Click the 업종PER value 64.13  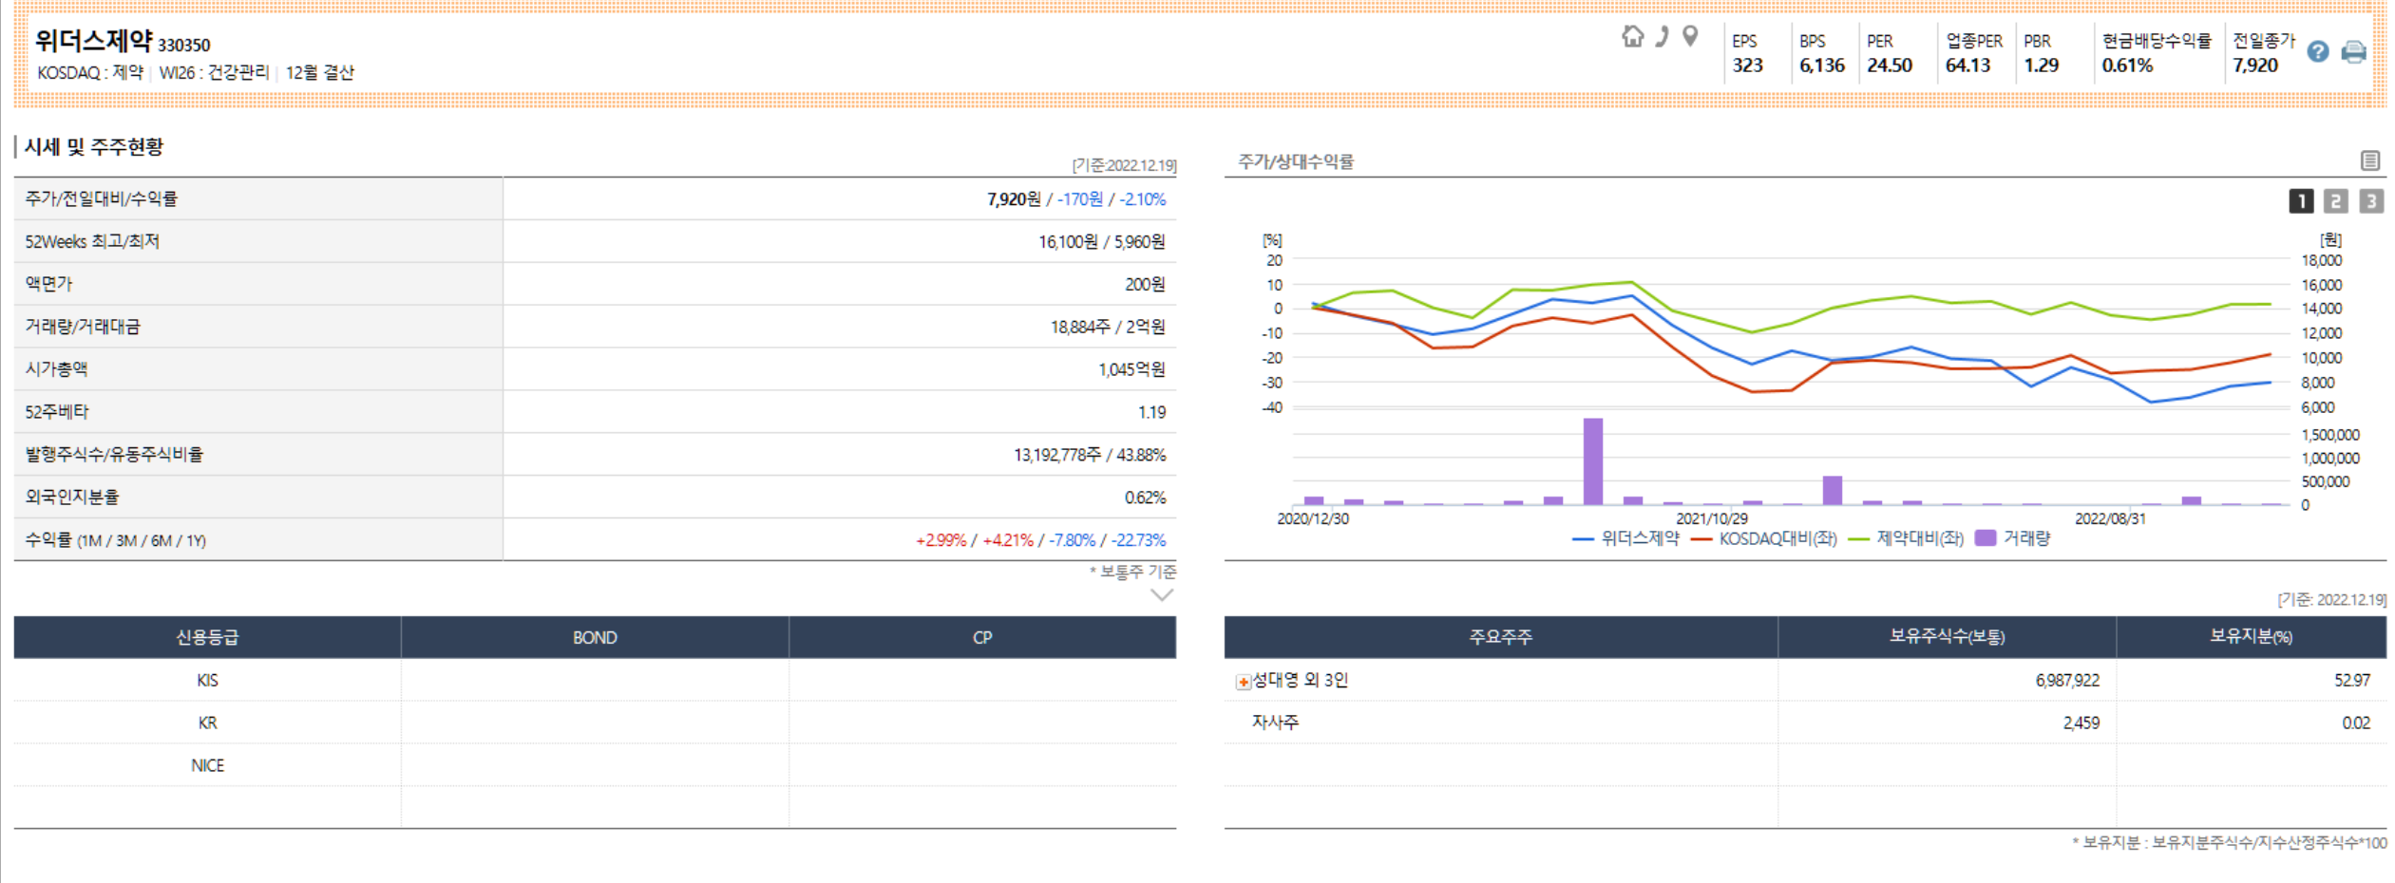[x=1967, y=66]
